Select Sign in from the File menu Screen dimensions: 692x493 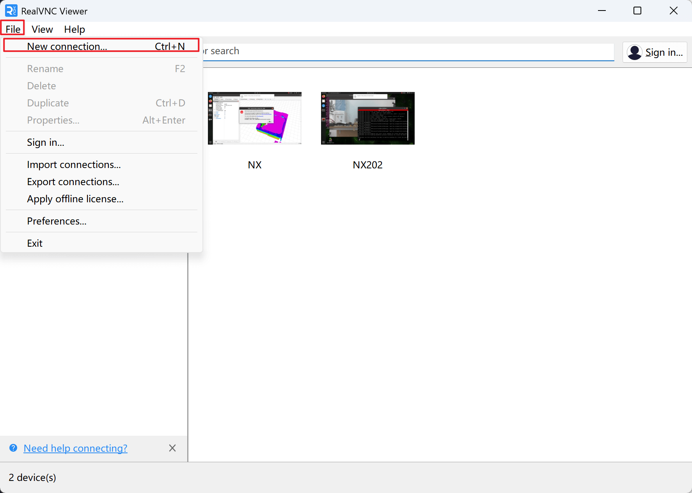pyautogui.click(x=46, y=143)
